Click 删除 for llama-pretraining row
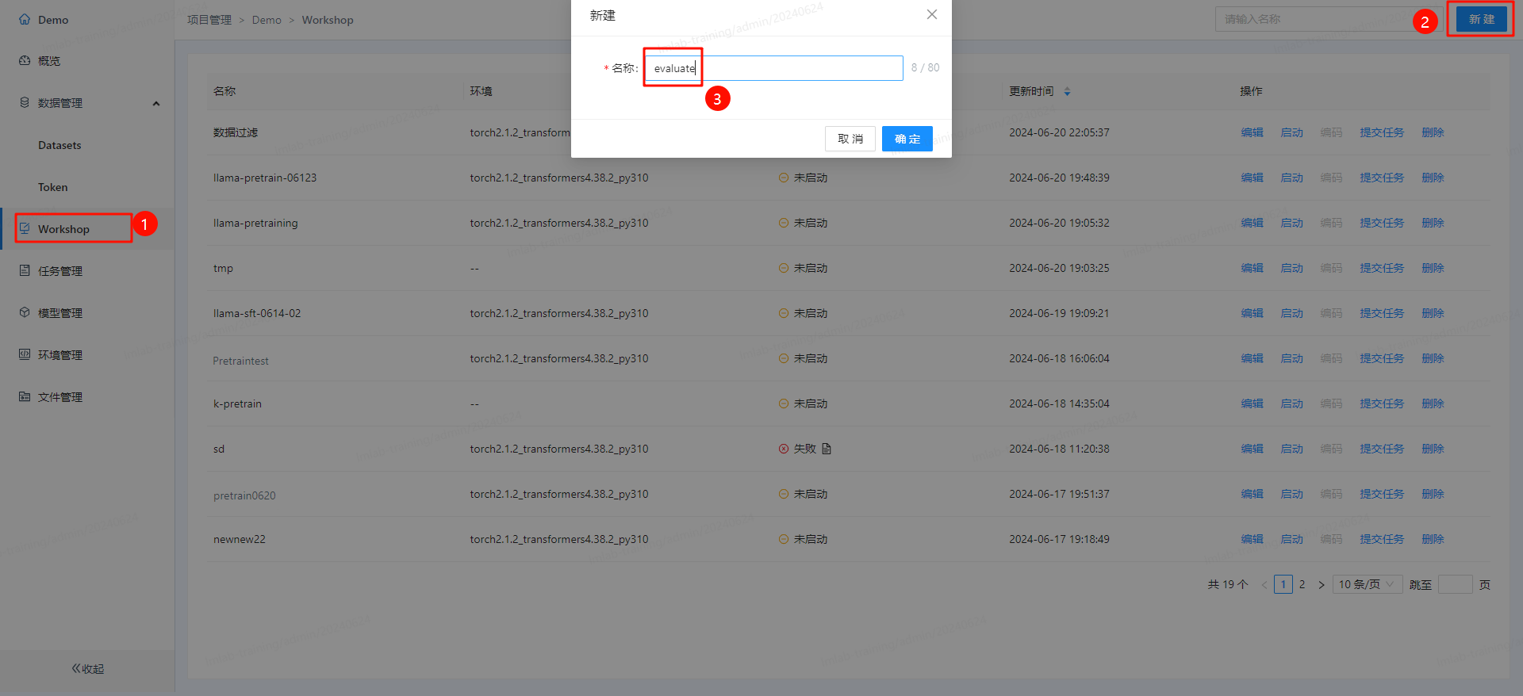 1433,223
